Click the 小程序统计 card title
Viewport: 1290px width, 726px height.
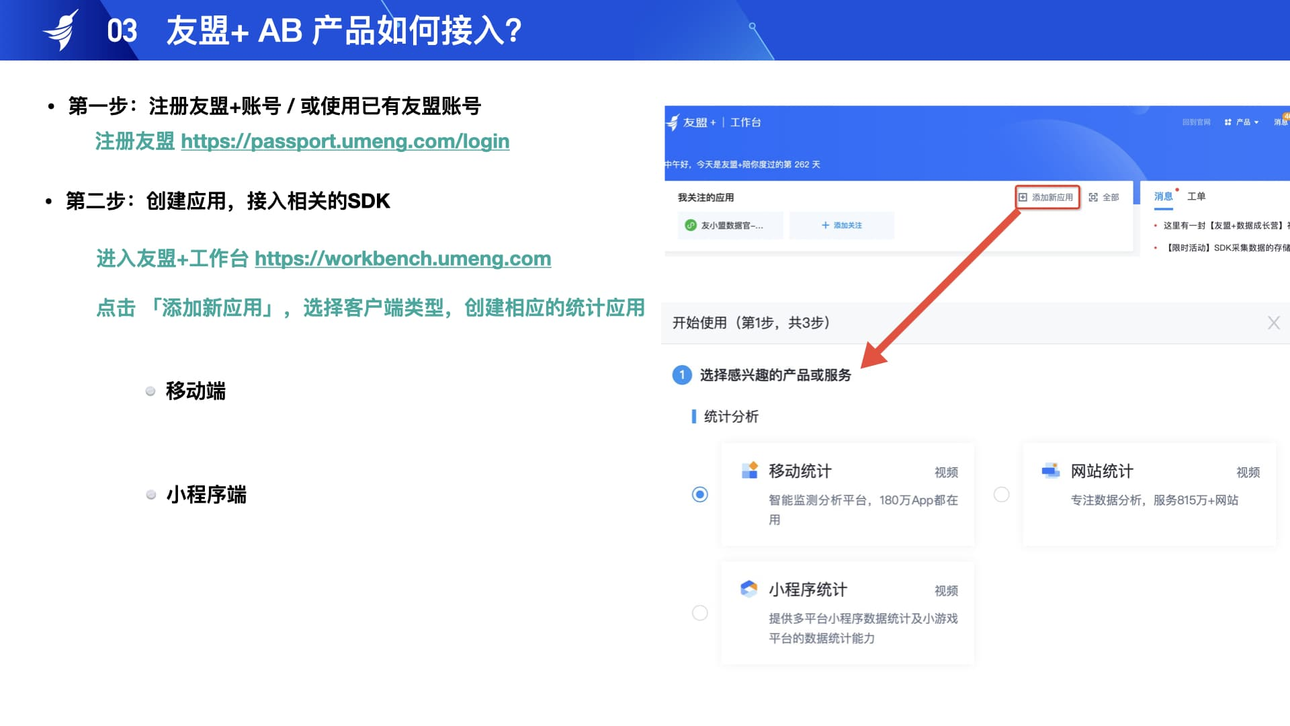click(808, 590)
